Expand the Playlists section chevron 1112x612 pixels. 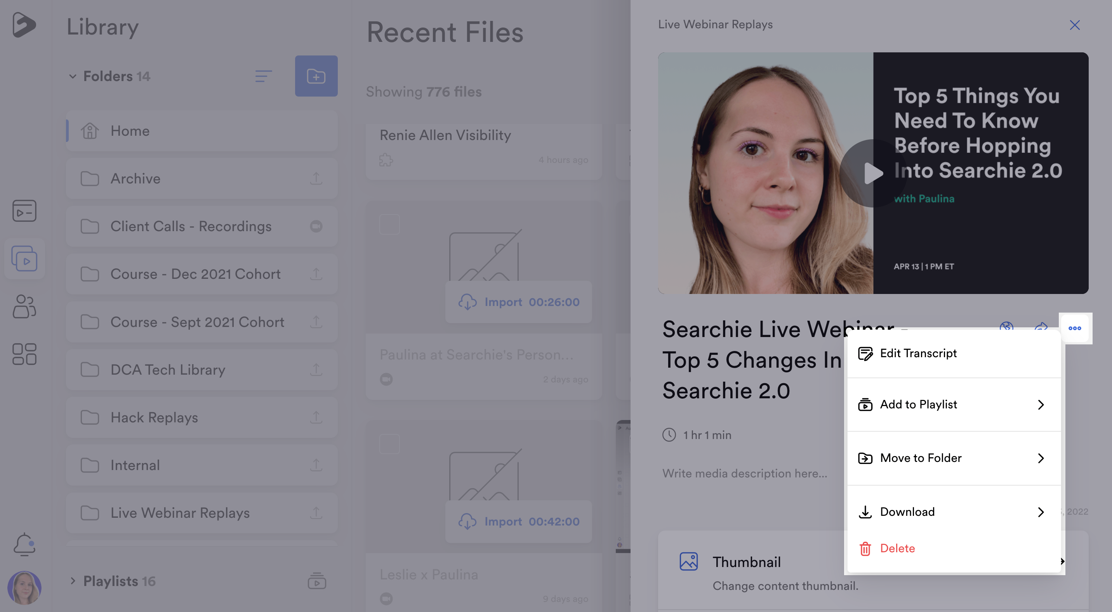tap(73, 581)
